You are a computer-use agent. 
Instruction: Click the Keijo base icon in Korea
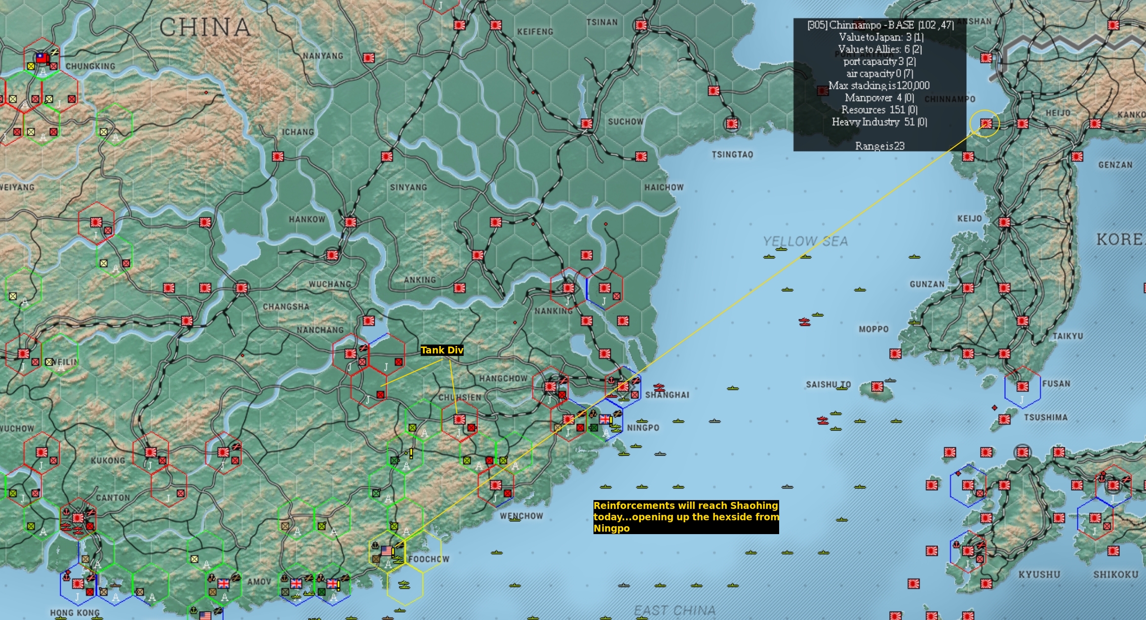tap(1004, 222)
